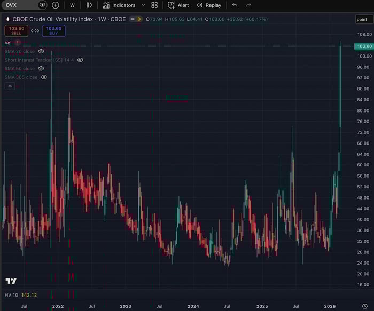Viewport: 374px width, 311px height.
Task: Open the W timeframe interval dropdown
Action: pos(72,5)
